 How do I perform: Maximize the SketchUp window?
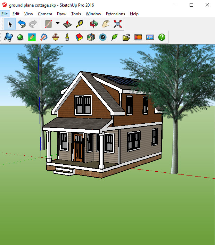coord(191,5)
